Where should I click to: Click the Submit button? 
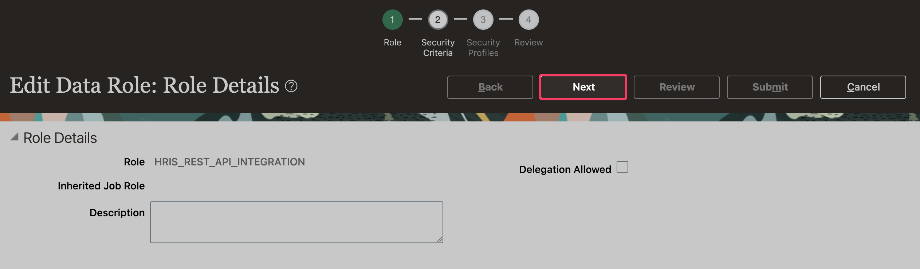770,87
